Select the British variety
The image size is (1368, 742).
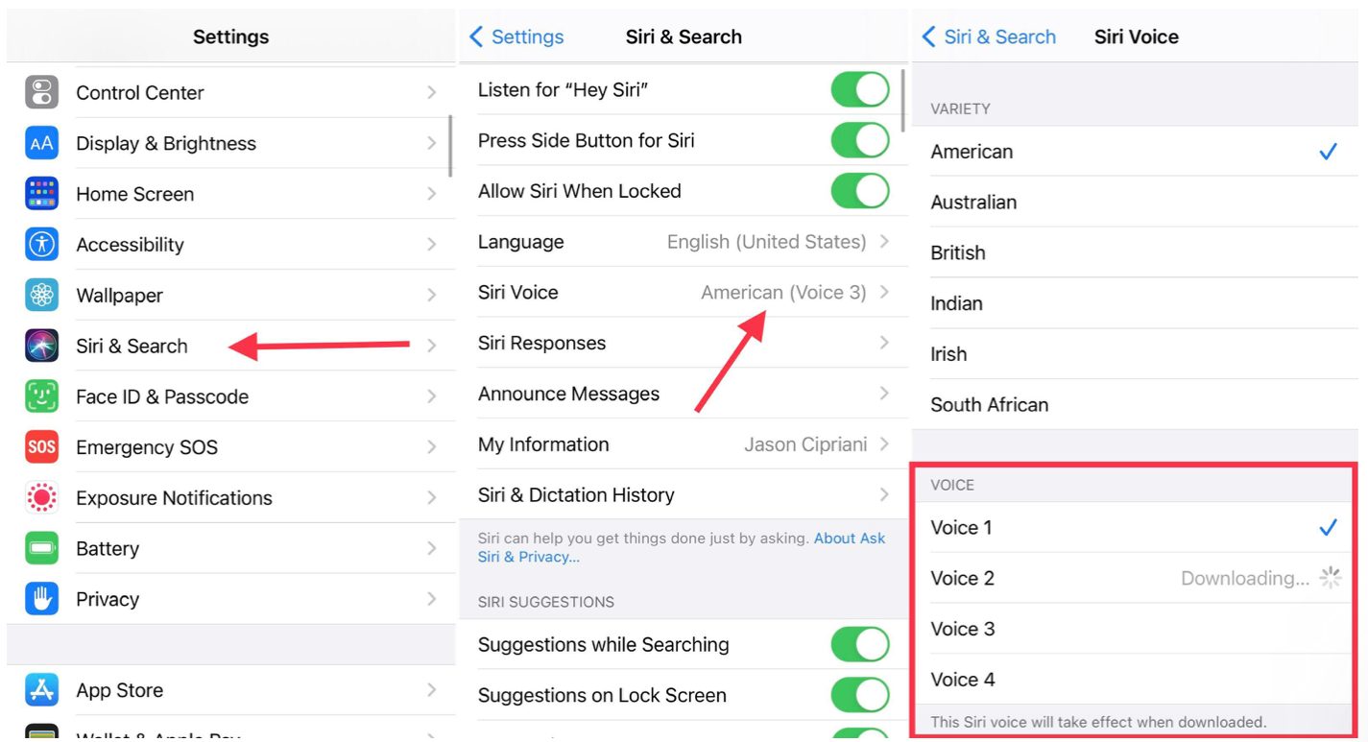click(x=1136, y=252)
